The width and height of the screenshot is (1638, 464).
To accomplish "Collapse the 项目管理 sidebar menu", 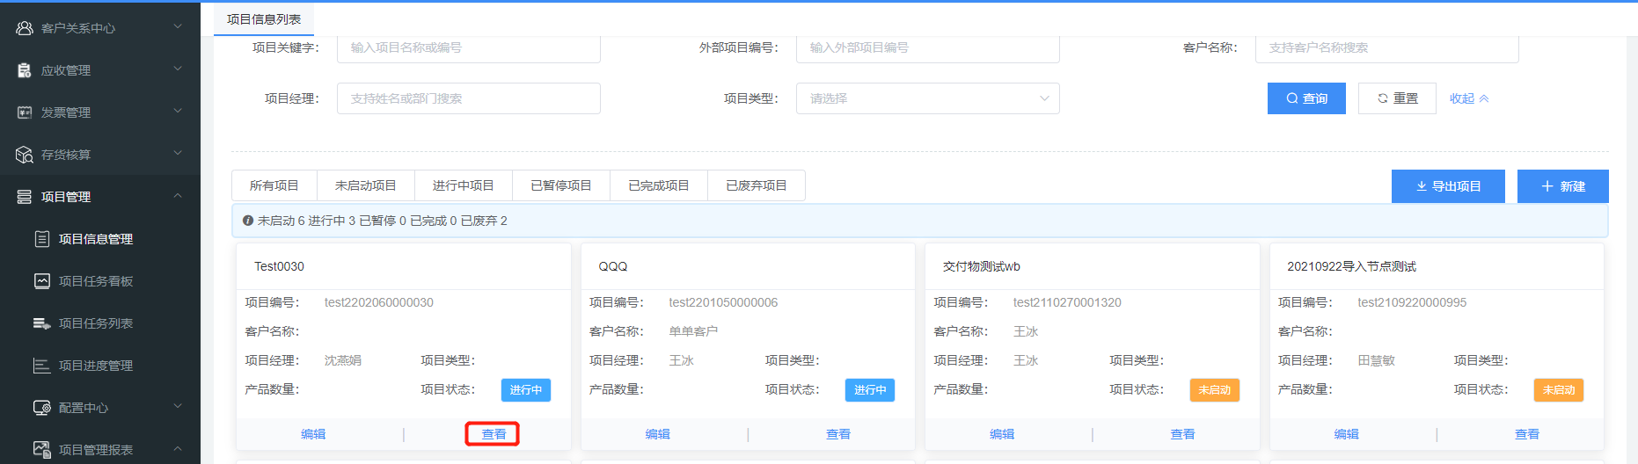I will 178,196.
